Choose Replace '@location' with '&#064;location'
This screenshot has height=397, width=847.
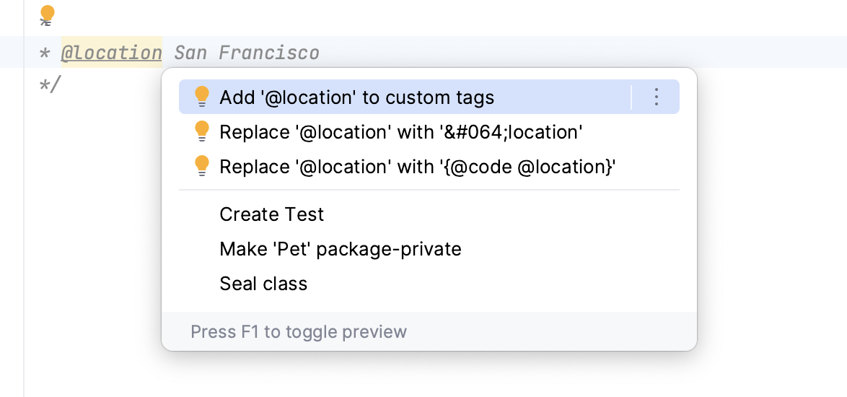coord(400,132)
